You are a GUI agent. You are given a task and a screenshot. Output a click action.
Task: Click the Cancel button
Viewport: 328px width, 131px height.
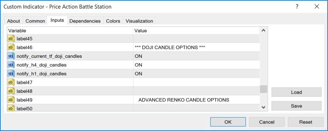(267, 122)
